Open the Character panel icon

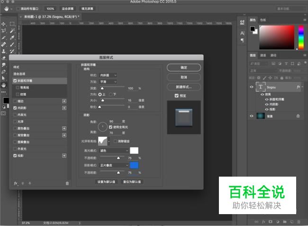pos(243,33)
